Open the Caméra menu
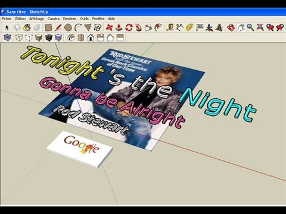 54,18
